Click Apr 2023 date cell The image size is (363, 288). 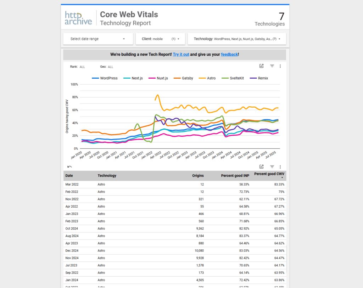[72, 243]
